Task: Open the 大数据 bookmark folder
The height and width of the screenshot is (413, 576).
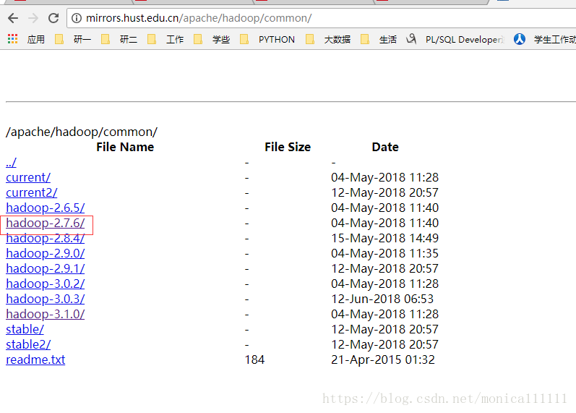Action: 327,39
